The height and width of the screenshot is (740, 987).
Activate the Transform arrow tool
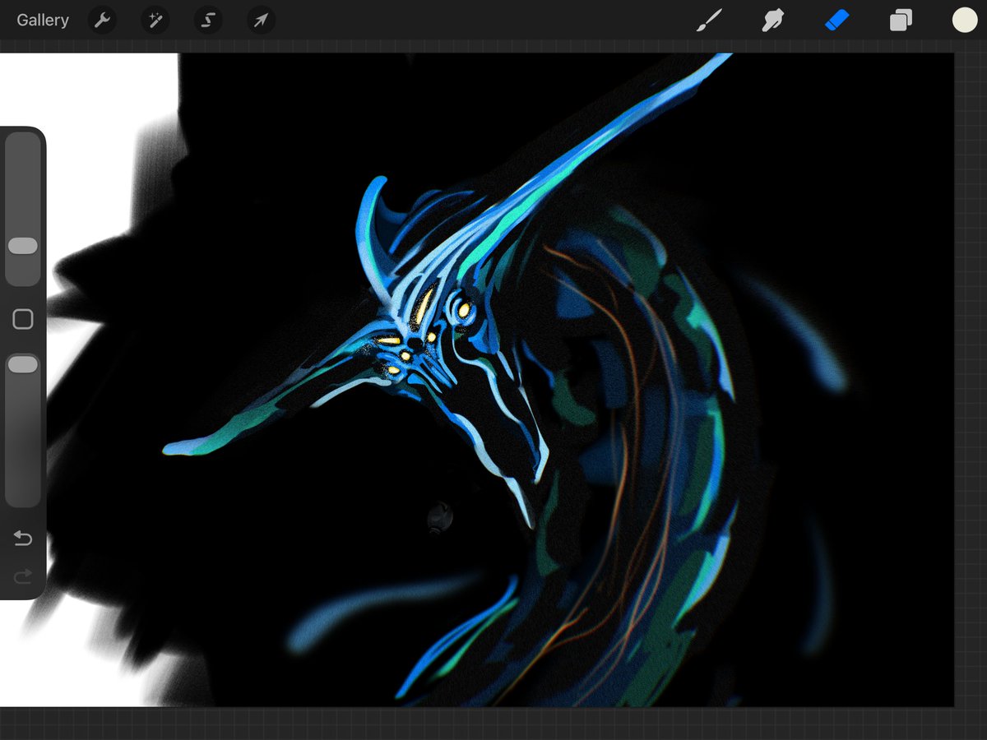tap(261, 21)
